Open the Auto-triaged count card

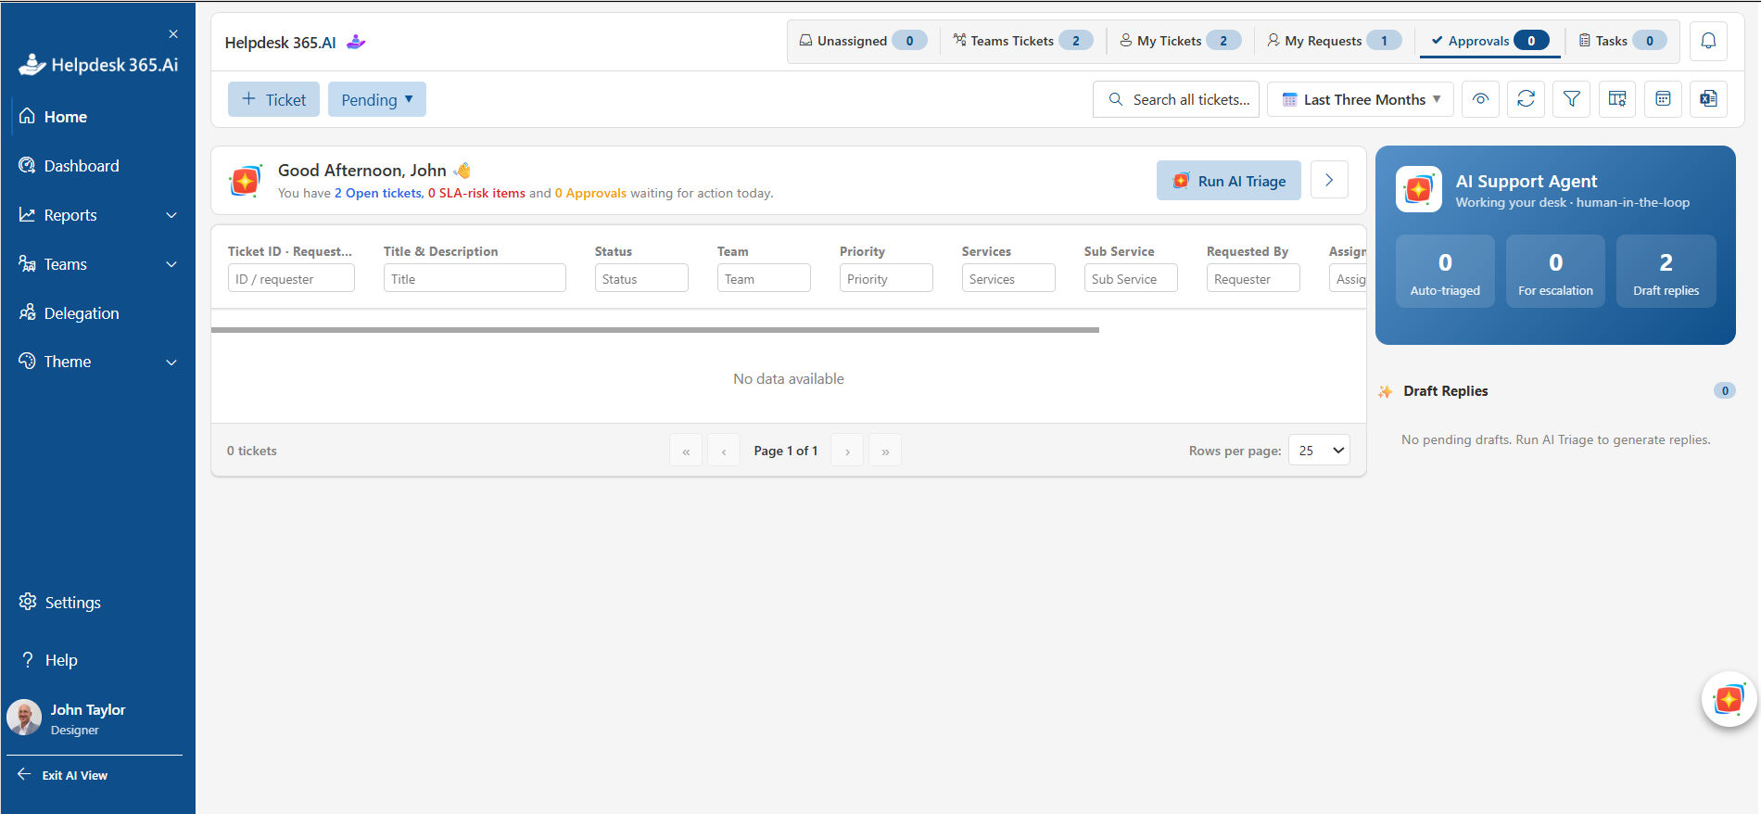point(1445,271)
